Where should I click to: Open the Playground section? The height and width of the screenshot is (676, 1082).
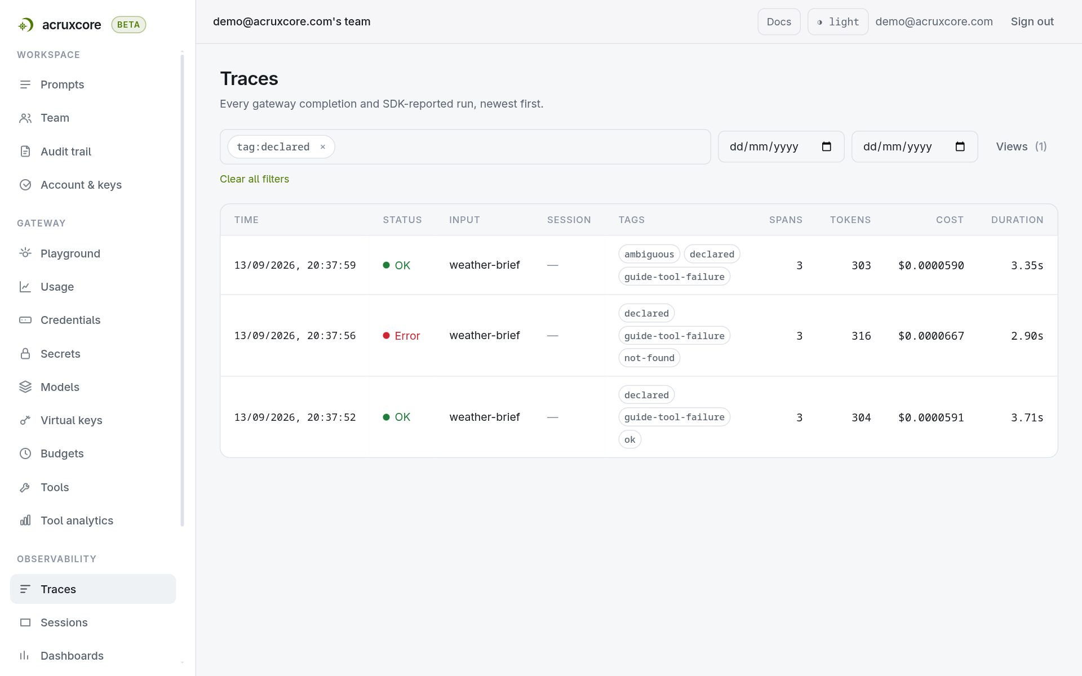[x=93, y=253]
